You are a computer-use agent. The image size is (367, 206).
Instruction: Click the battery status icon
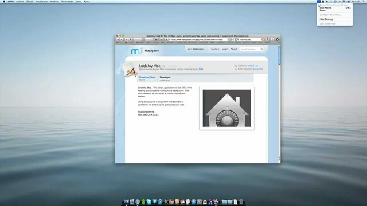pos(348,1)
